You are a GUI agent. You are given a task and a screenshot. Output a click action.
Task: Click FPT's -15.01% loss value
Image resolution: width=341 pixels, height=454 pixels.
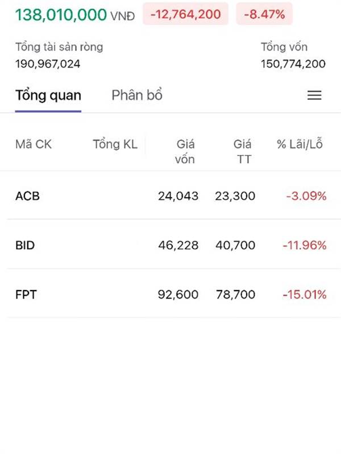click(305, 295)
